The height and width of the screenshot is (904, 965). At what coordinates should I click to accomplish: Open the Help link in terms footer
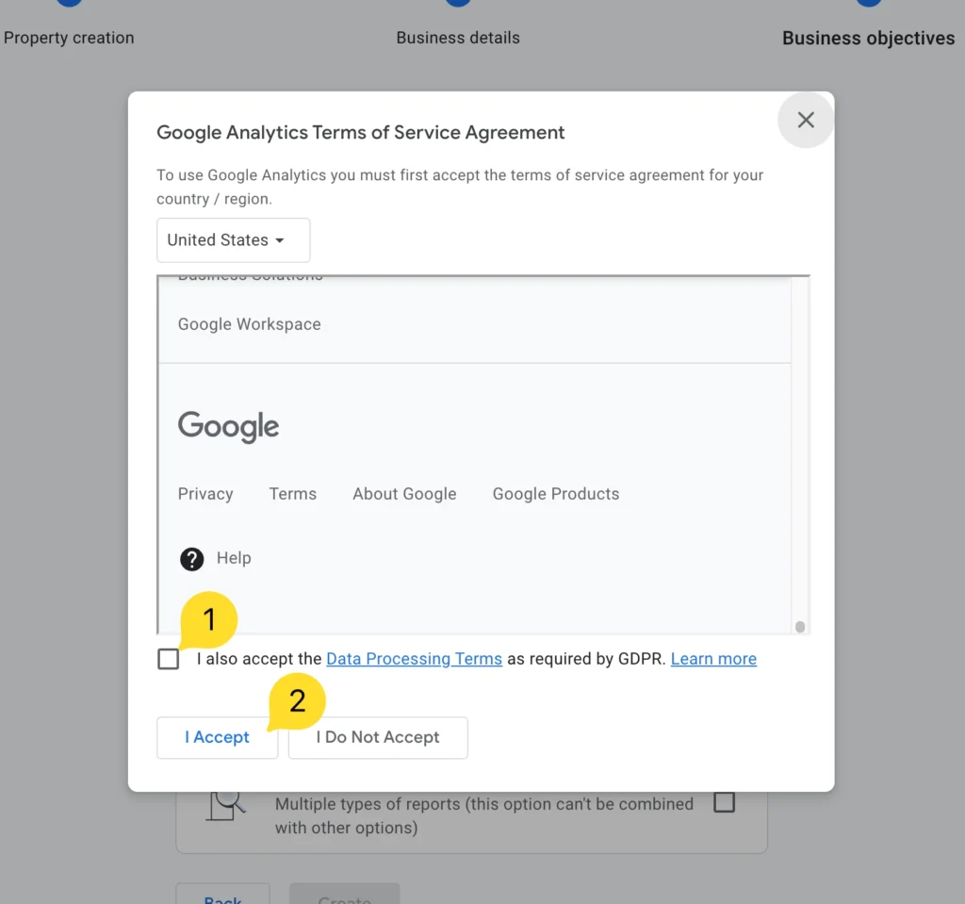click(x=234, y=558)
